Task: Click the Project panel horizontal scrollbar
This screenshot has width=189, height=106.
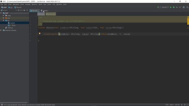Action: (x=14, y=102)
